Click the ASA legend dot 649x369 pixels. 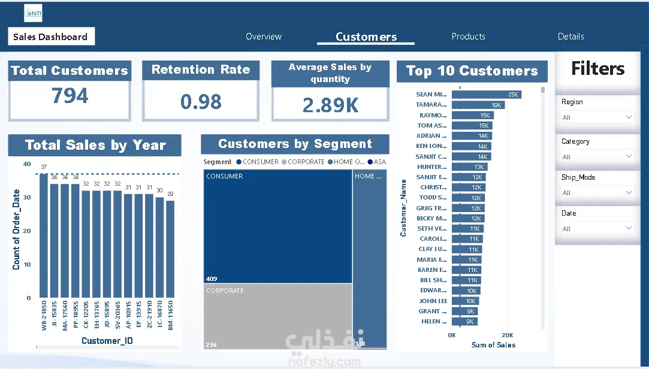(370, 162)
